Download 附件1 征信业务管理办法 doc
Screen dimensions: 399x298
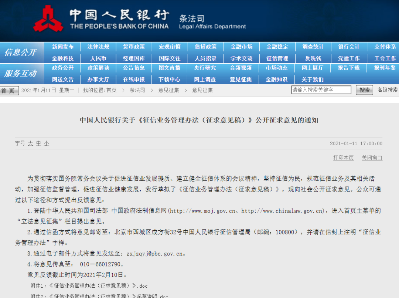(89, 286)
